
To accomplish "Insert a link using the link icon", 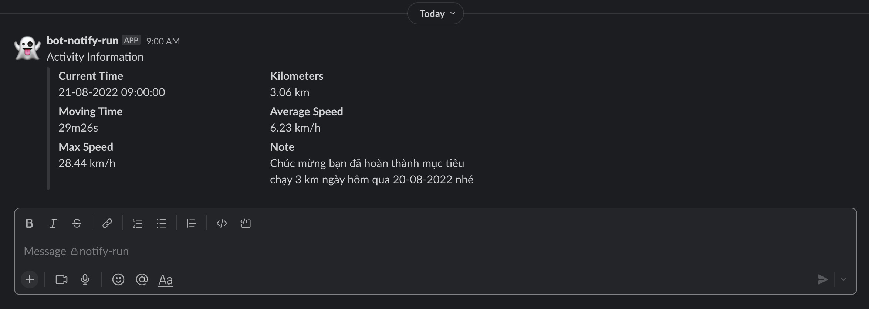I will [107, 223].
